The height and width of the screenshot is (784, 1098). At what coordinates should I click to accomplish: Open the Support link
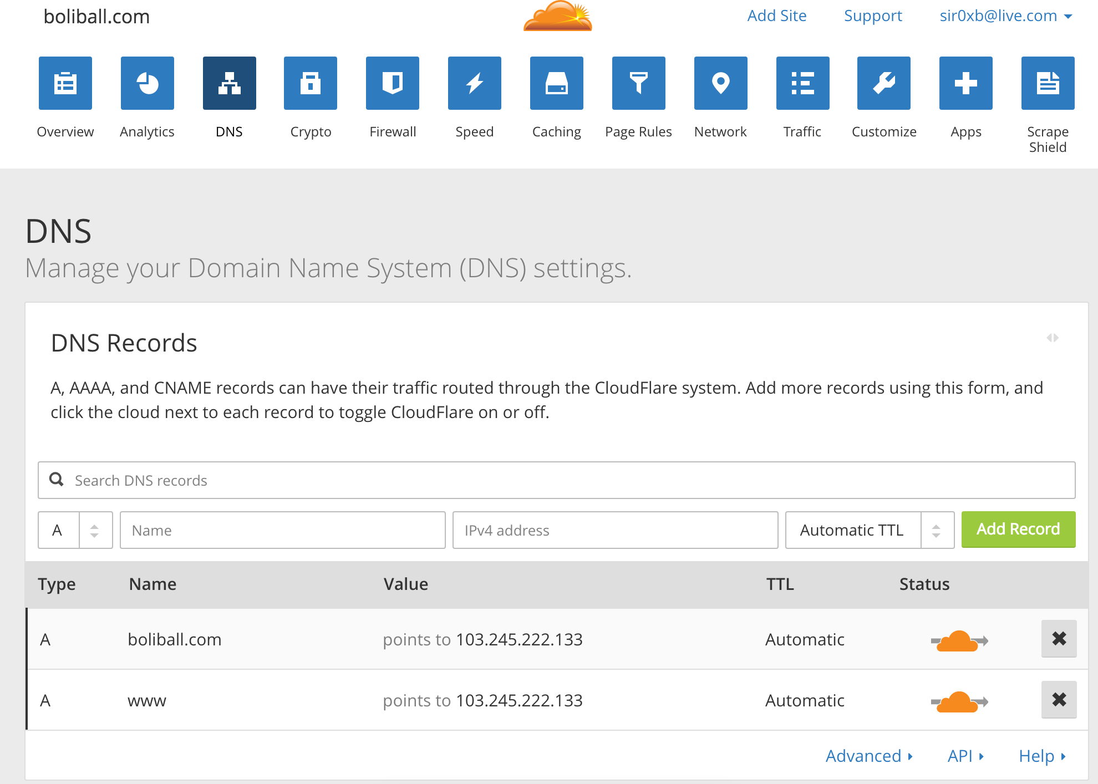coord(873,16)
